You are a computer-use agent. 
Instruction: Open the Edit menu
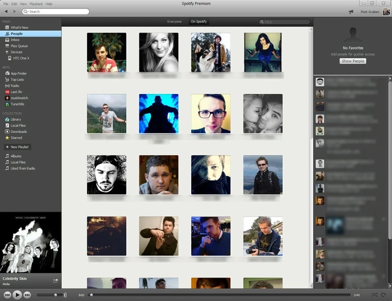coord(14,4)
